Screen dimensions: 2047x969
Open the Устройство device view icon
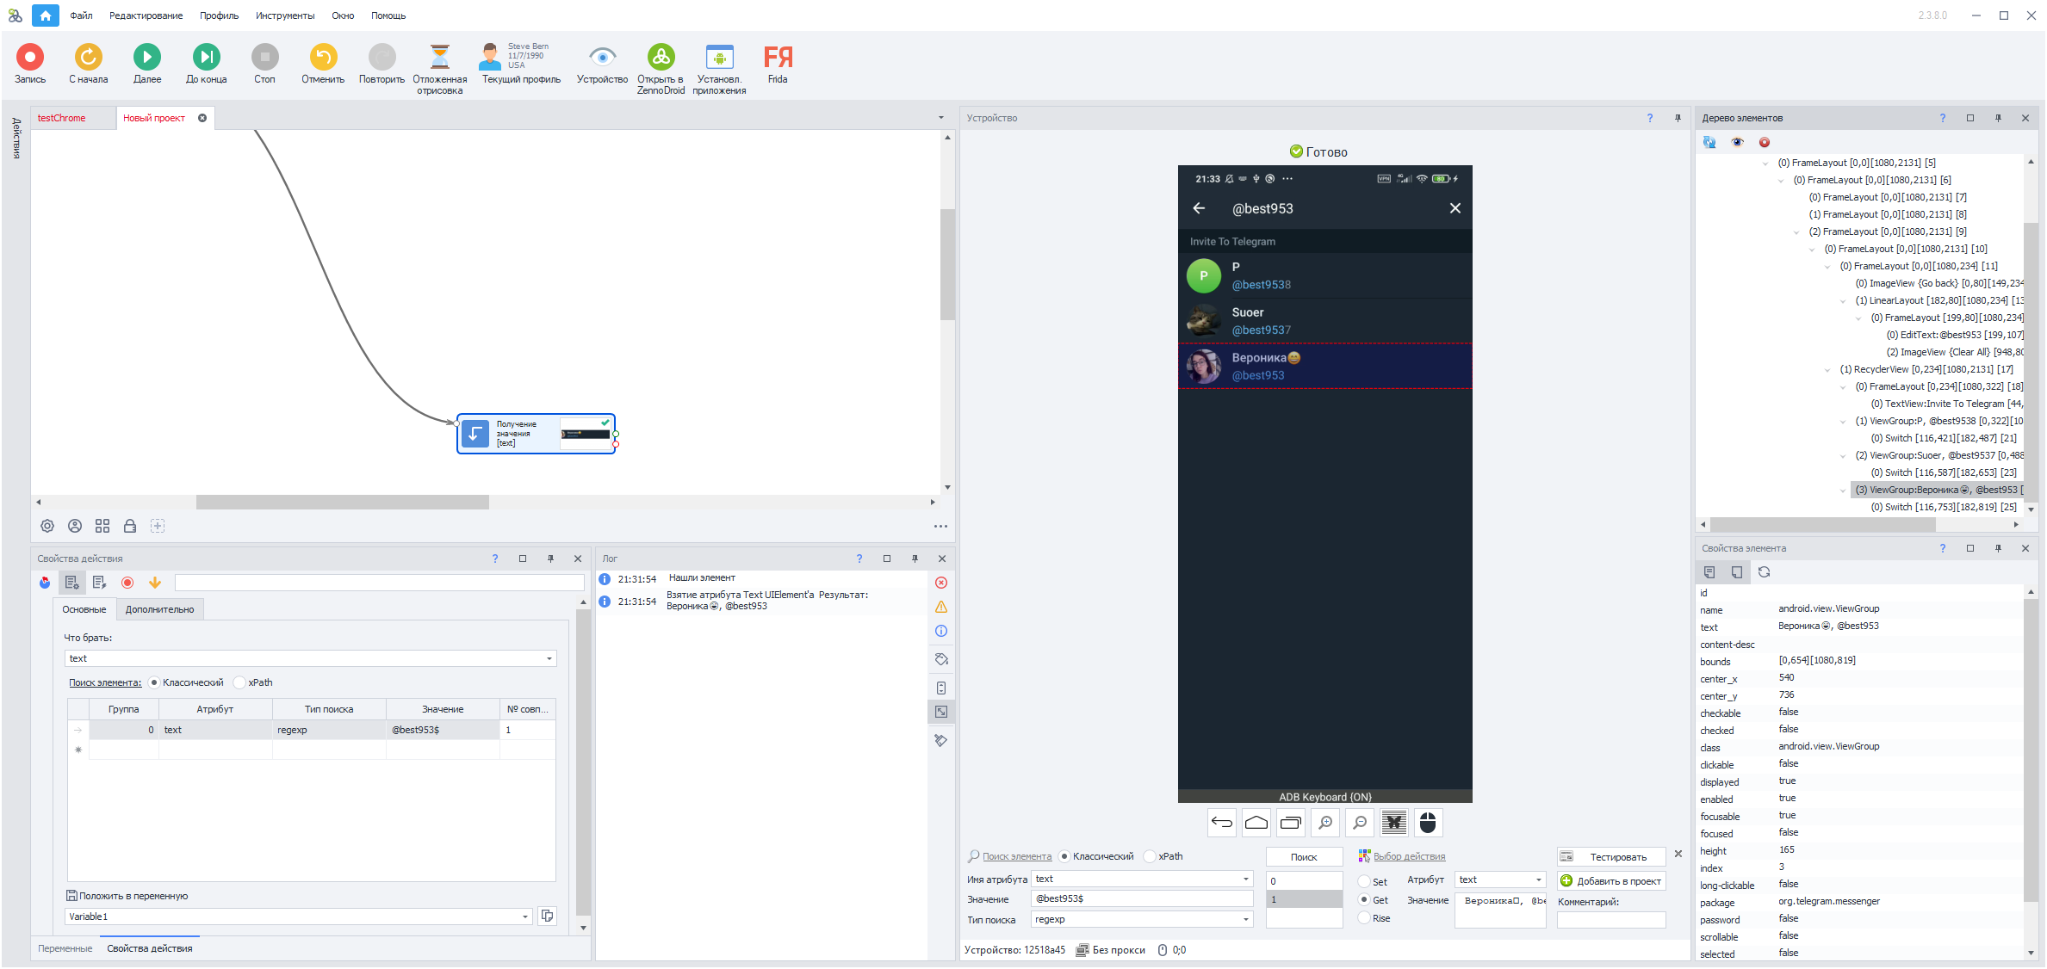[602, 57]
